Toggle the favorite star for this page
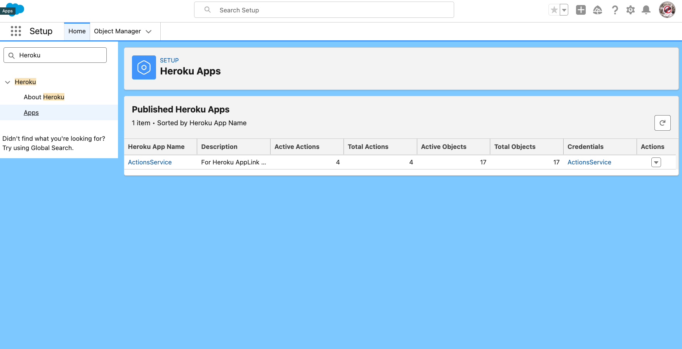 554,10
